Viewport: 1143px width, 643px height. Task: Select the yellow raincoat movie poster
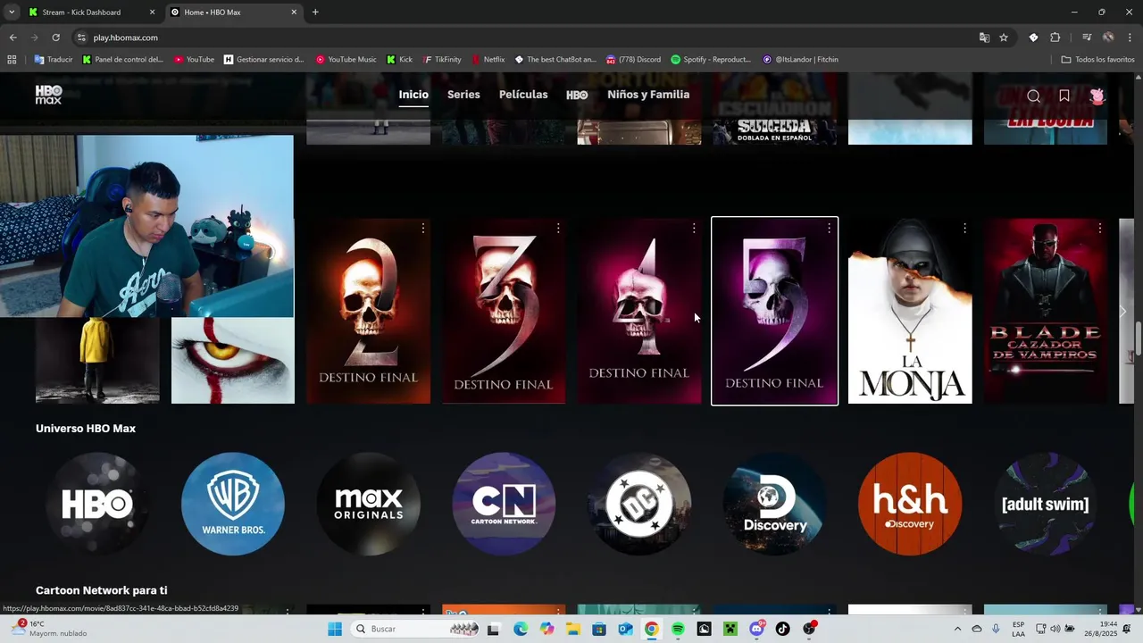(97, 361)
